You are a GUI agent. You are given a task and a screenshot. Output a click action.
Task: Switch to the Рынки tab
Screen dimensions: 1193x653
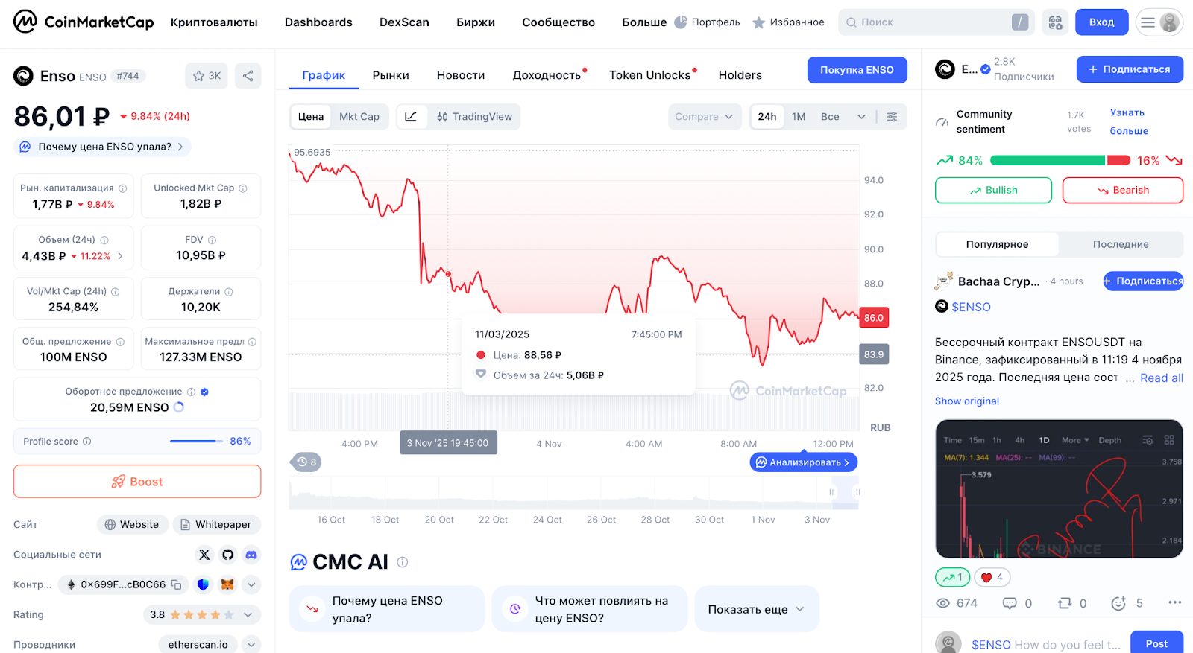(391, 74)
